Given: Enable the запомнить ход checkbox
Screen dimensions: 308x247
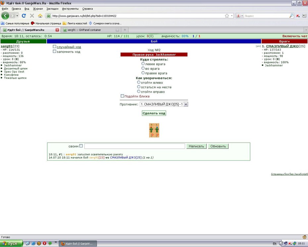Looking at the screenshot, I should (x=54, y=51).
